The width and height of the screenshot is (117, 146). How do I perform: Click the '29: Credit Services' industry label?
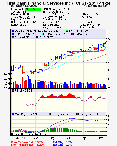(24, 6)
